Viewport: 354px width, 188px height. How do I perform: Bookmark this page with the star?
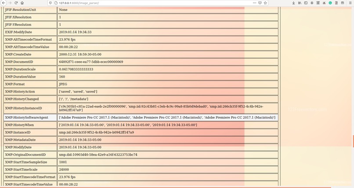click(x=265, y=3)
